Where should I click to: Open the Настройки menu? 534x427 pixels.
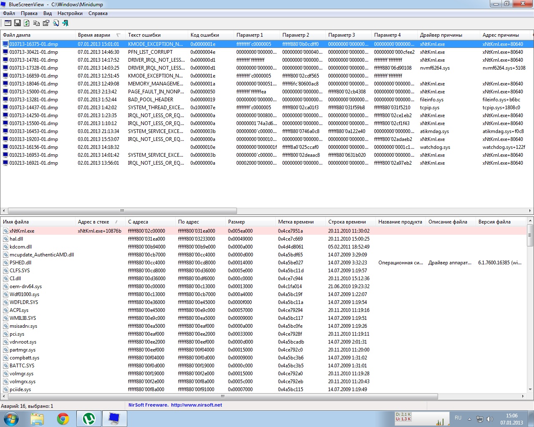click(70, 13)
